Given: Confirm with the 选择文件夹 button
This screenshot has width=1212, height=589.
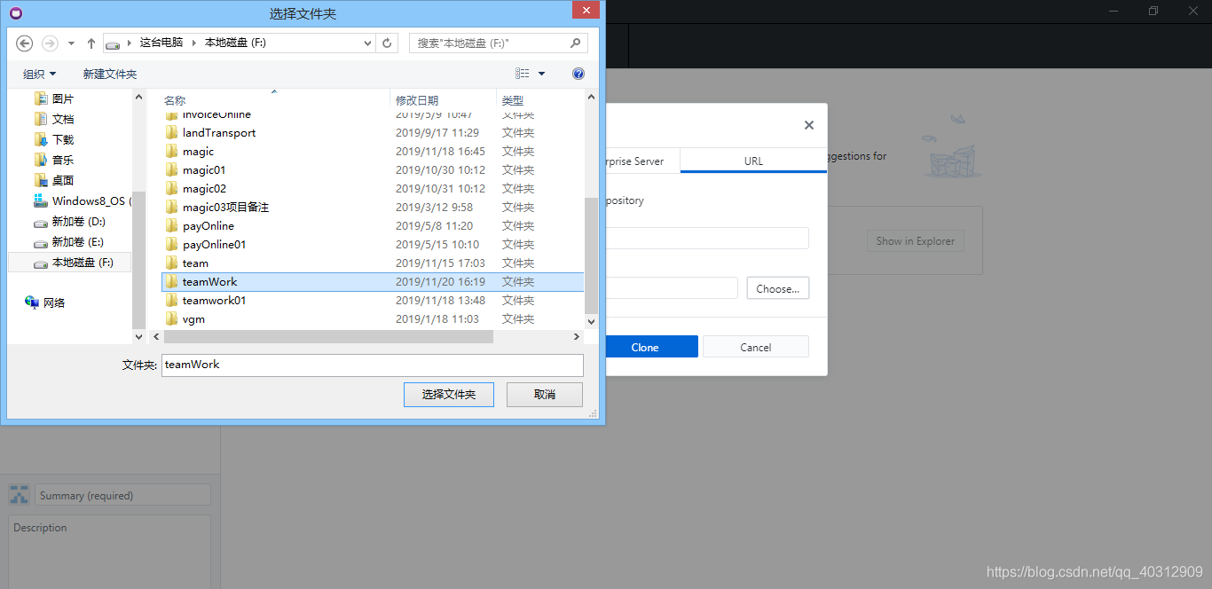Looking at the screenshot, I should [x=448, y=395].
